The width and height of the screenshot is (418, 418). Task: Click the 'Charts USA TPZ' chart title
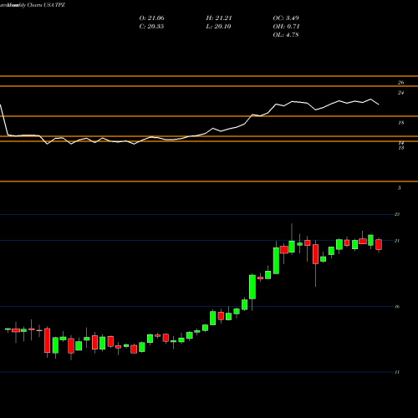46,5
